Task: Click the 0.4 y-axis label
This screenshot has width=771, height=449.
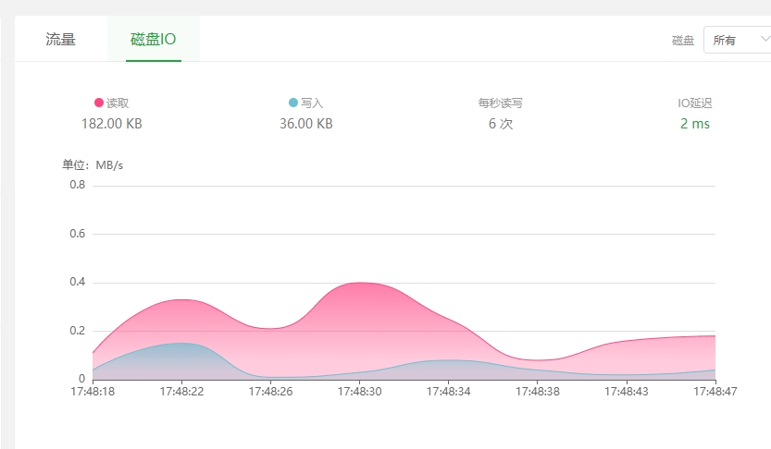Action: coord(77,282)
